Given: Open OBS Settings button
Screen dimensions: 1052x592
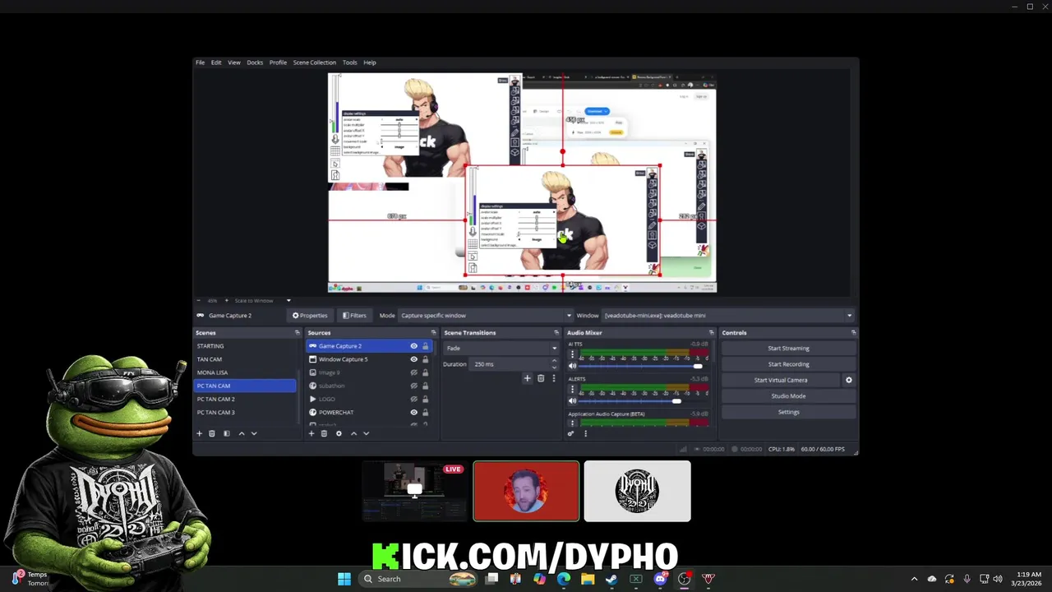Looking at the screenshot, I should pyautogui.click(x=788, y=412).
